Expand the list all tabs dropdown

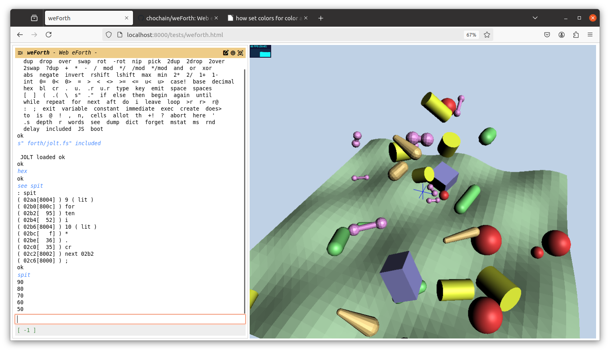pyautogui.click(x=535, y=18)
